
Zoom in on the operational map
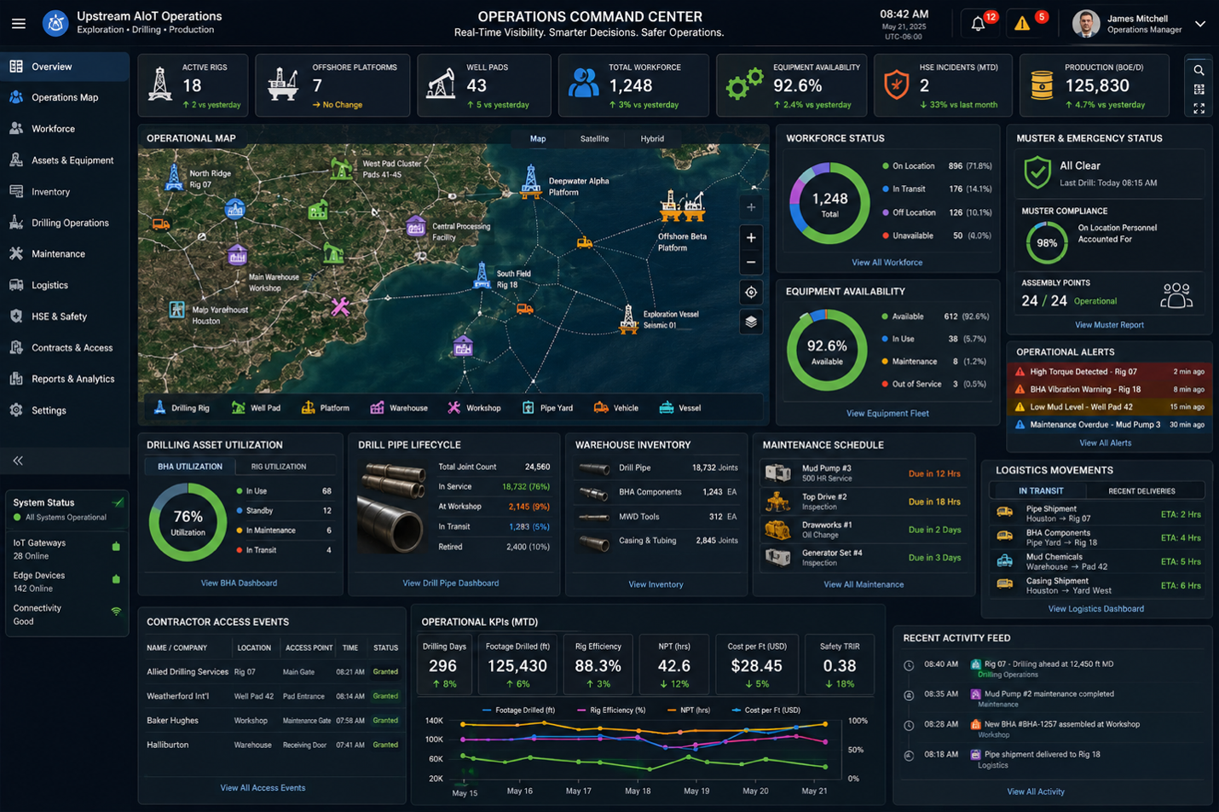(x=751, y=237)
